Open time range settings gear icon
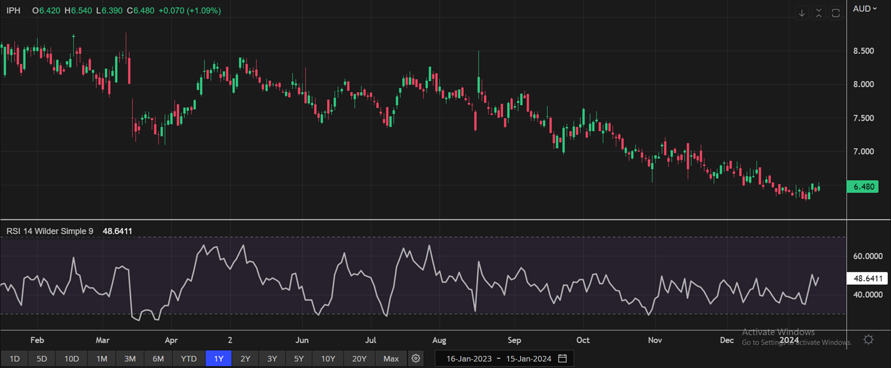 click(415, 358)
